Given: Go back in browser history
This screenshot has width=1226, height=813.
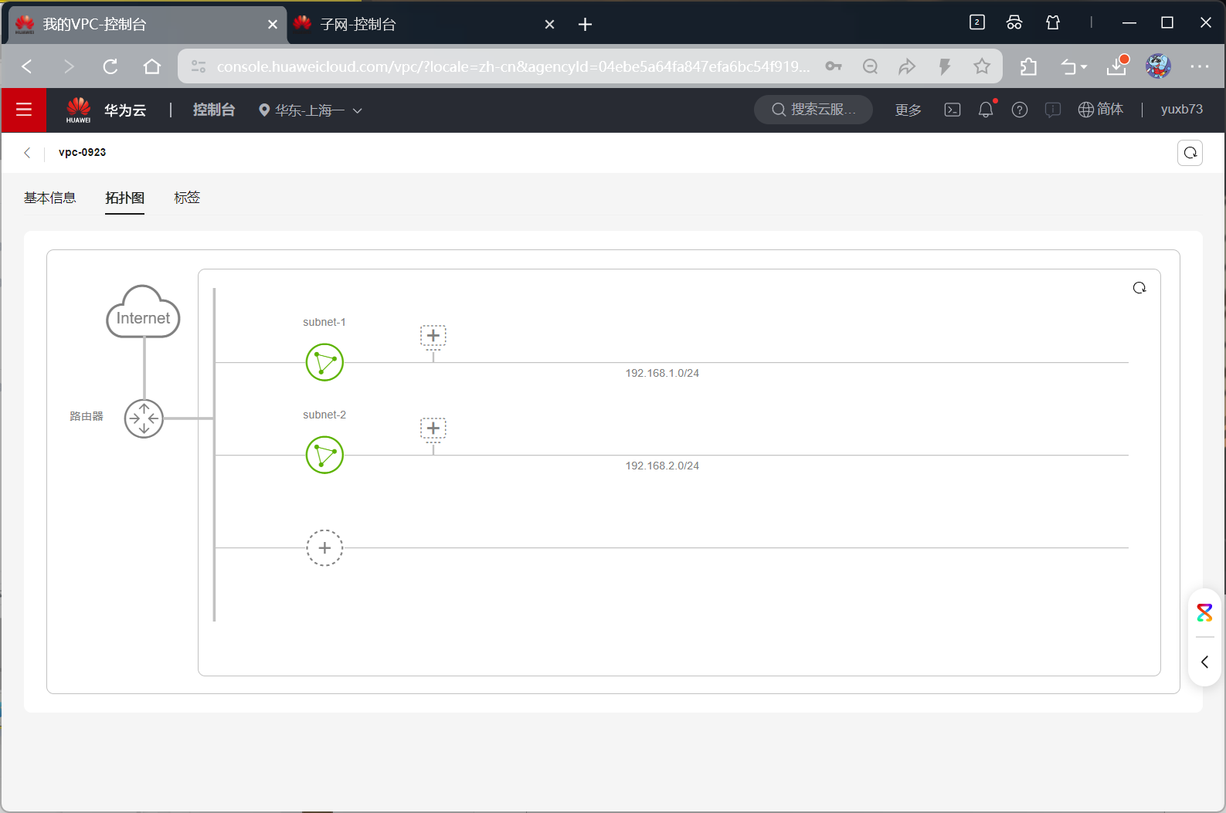Looking at the screenshot, I should (x=27, y=66).
